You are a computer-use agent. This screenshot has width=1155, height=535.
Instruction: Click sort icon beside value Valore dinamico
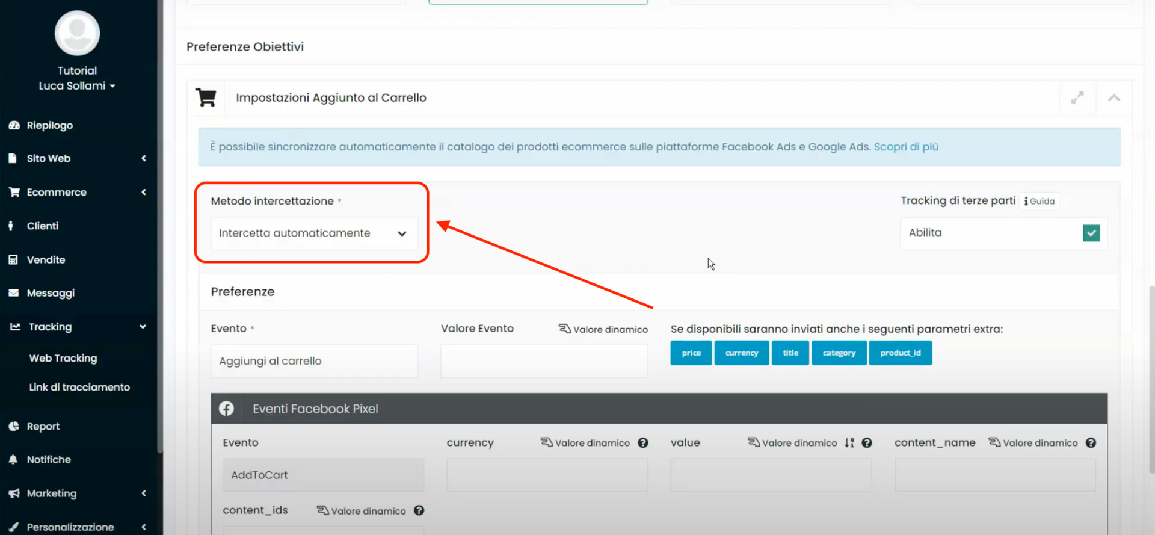coord(849,443)
